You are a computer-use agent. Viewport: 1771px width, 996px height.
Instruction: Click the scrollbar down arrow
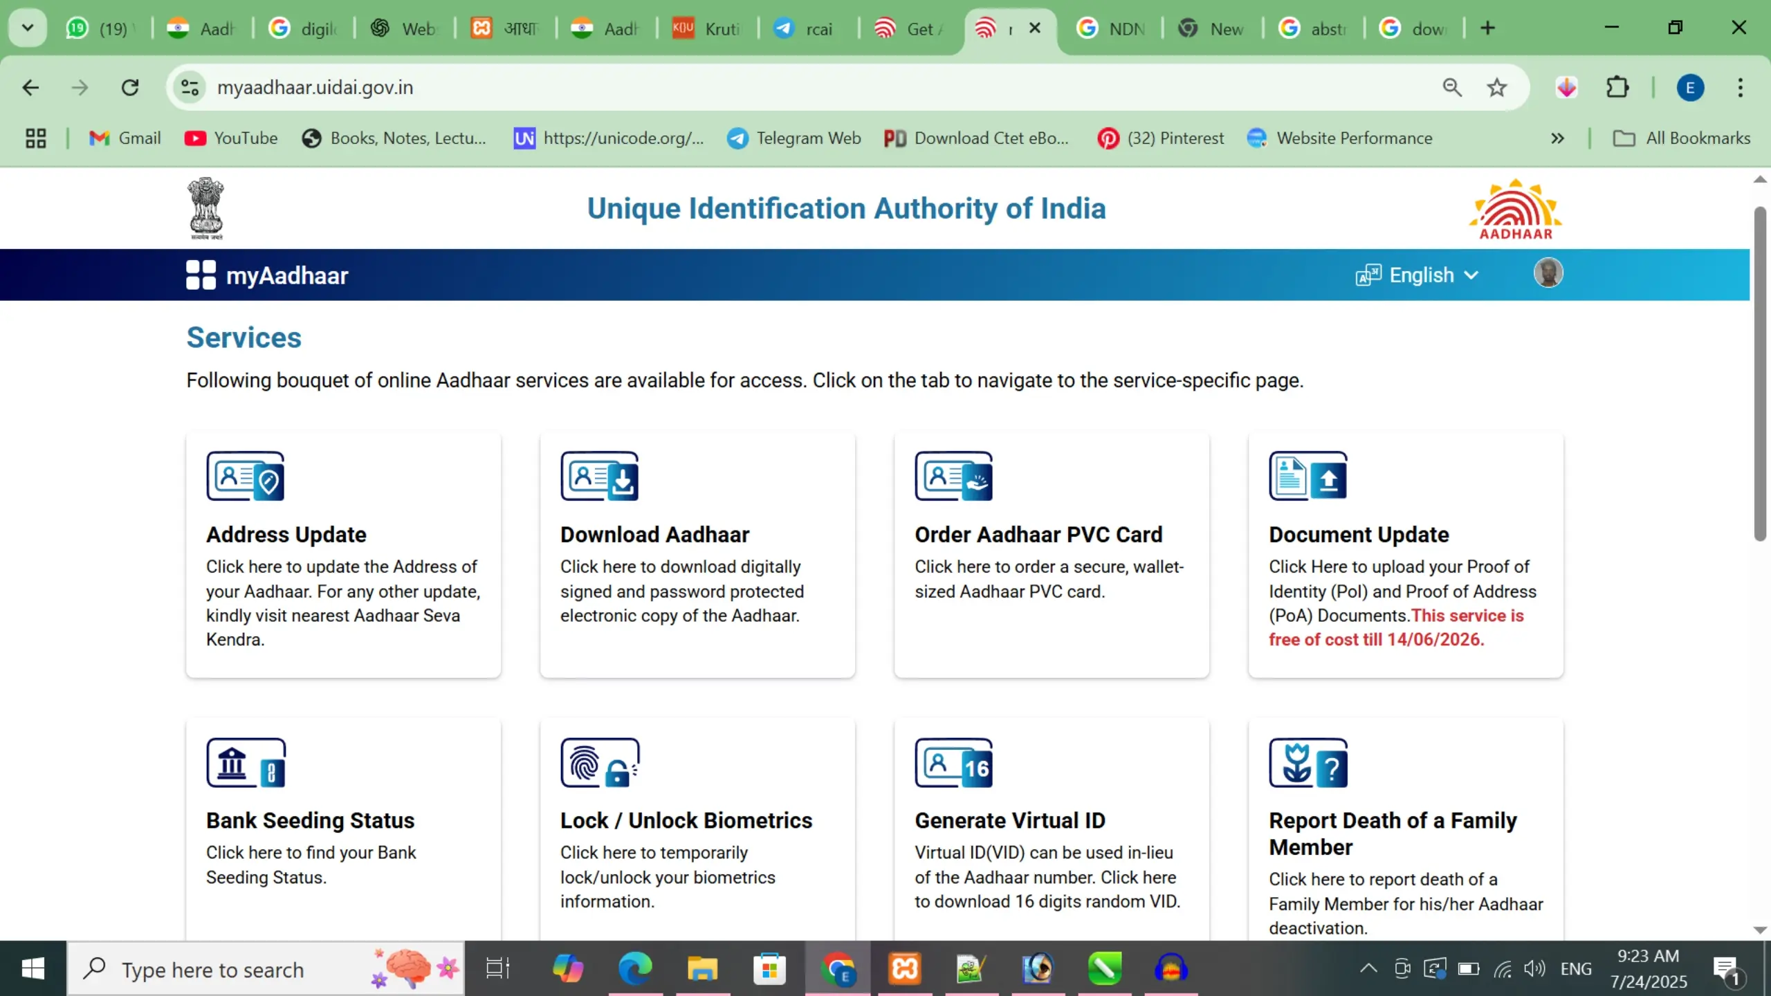(1761, 930)
